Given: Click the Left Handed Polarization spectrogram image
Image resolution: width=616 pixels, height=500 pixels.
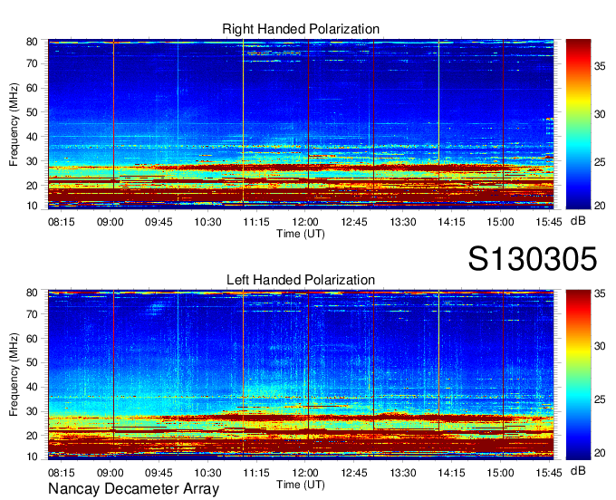Looking at the screenshot, I should (x=301, y=375).
